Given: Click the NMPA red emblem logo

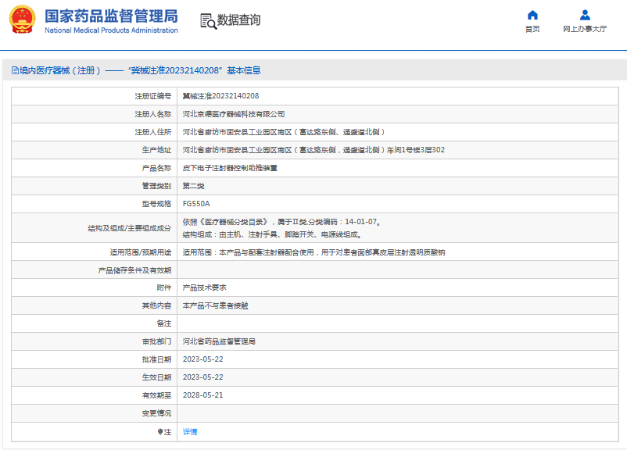Looking at the screenshot, I should click(20, 19).
